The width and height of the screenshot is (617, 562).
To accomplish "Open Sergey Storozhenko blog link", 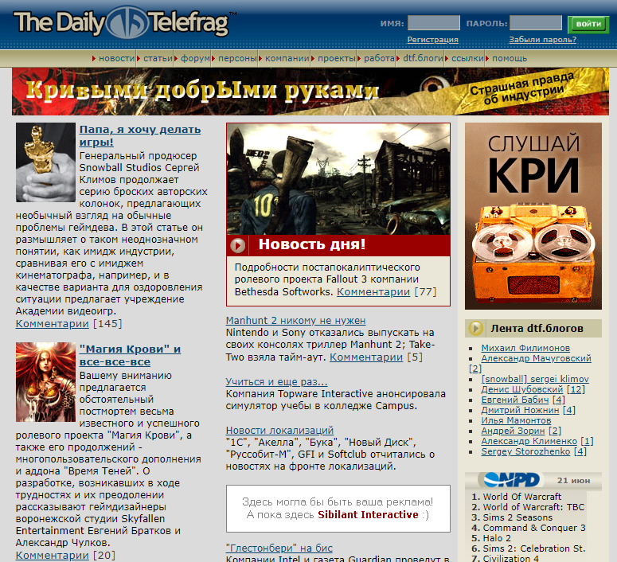I will [525, 451].
